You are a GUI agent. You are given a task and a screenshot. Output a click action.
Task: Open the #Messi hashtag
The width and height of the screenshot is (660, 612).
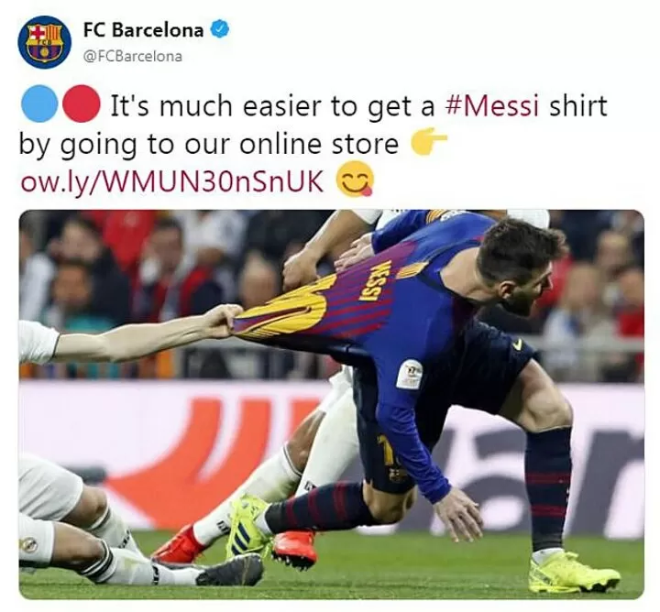(x=491, y=105)
